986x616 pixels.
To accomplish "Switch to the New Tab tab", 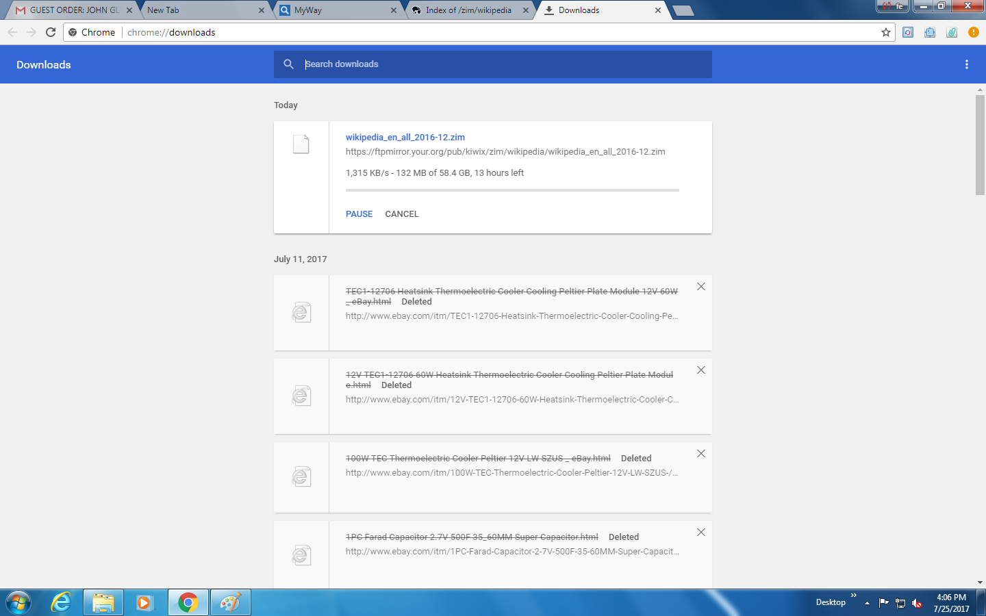I will click(203, 10).
